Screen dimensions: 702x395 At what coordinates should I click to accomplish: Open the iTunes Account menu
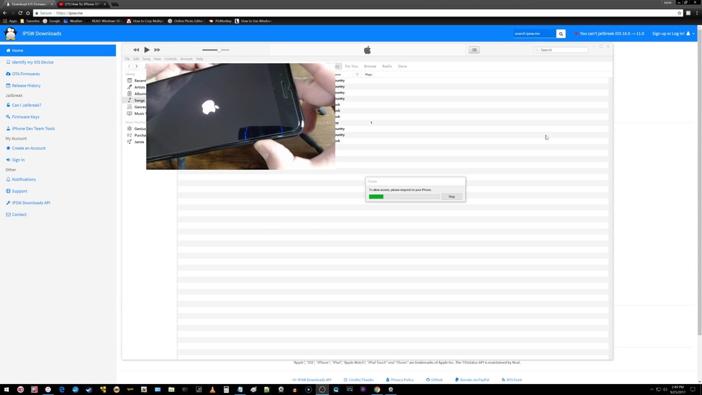[186, 59]
